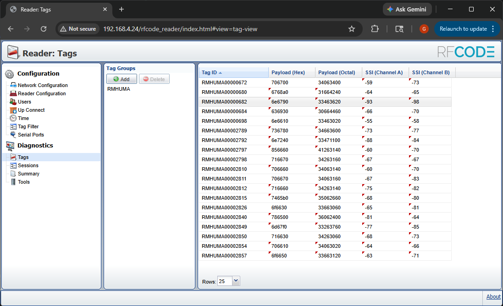This screenshot has height=306, width=503.
Task: Click the About link
Action: [x=493, y=296]
